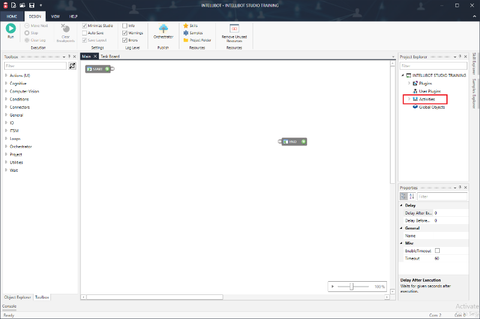Click the Project Explorer filter field

(432, 66)
